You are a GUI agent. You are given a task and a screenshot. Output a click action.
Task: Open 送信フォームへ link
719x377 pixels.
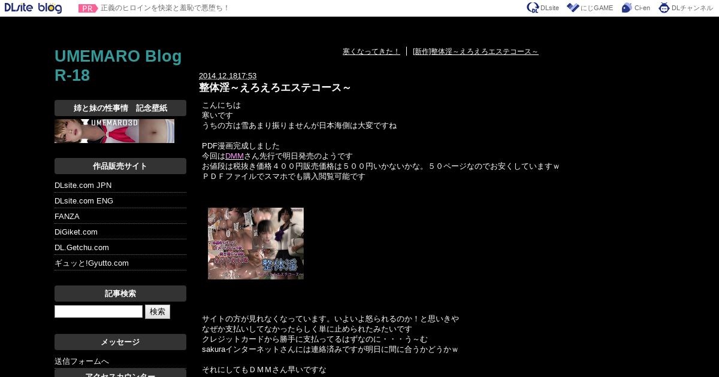coord(82,361)
